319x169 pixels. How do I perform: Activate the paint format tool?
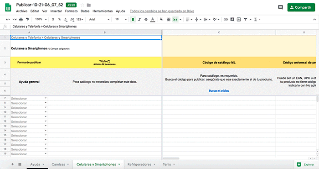coord(27,19)
